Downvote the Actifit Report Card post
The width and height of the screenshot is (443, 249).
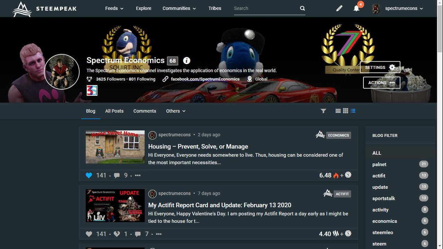point(117,234)
